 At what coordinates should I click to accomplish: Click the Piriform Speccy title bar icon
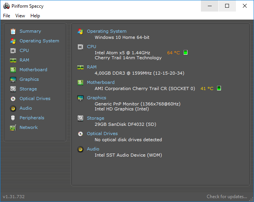[x=6, y=6]
